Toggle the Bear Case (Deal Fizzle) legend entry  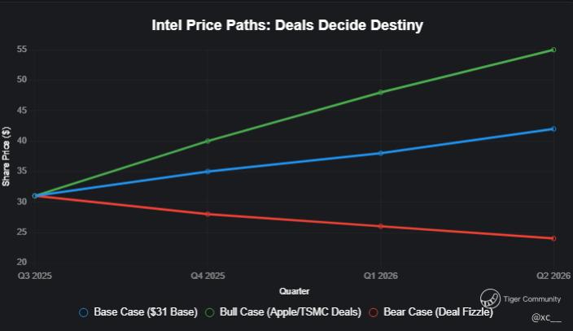tap(431, 312)
